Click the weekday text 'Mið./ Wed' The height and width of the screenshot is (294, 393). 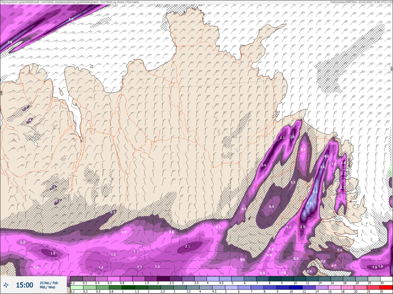click(47, 287)
